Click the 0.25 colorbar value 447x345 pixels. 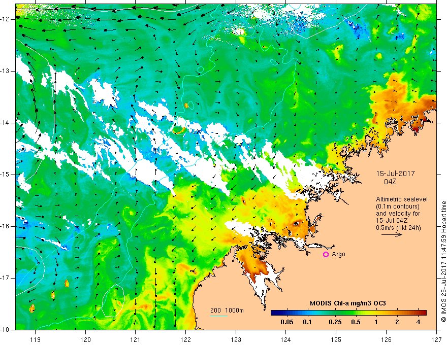click(335, 322)
